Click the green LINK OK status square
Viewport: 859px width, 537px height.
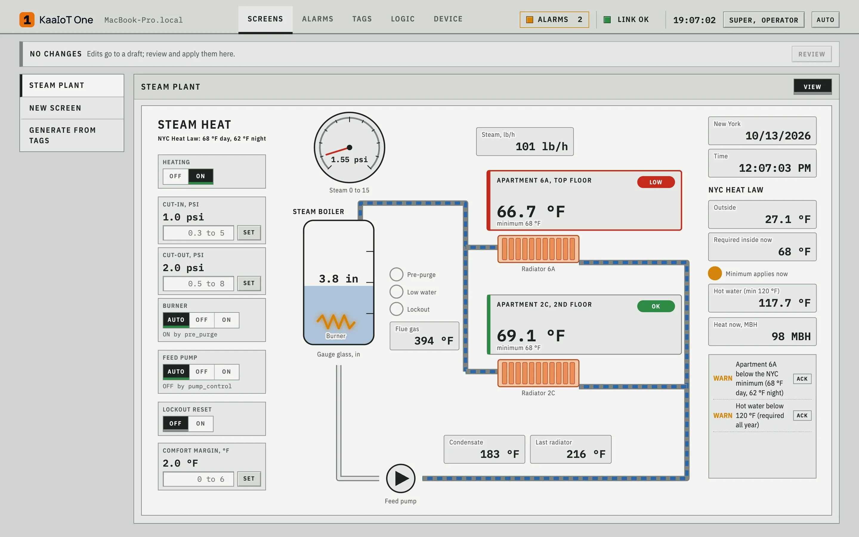[x=607, y=19]
